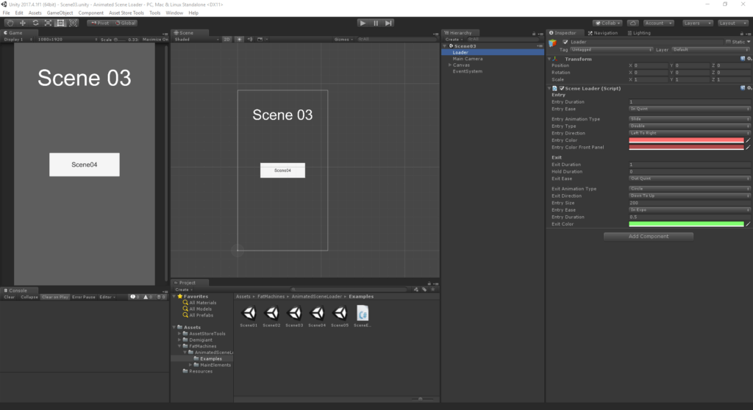Select the Hand tool in toolbar
The width and height of the screenshot is (753, 410).
[10, 23]
